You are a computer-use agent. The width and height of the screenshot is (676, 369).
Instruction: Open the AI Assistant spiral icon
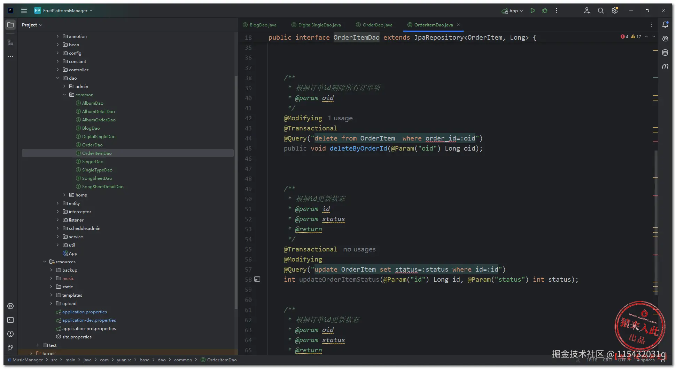pyautogui.click(x=665, y=39)
